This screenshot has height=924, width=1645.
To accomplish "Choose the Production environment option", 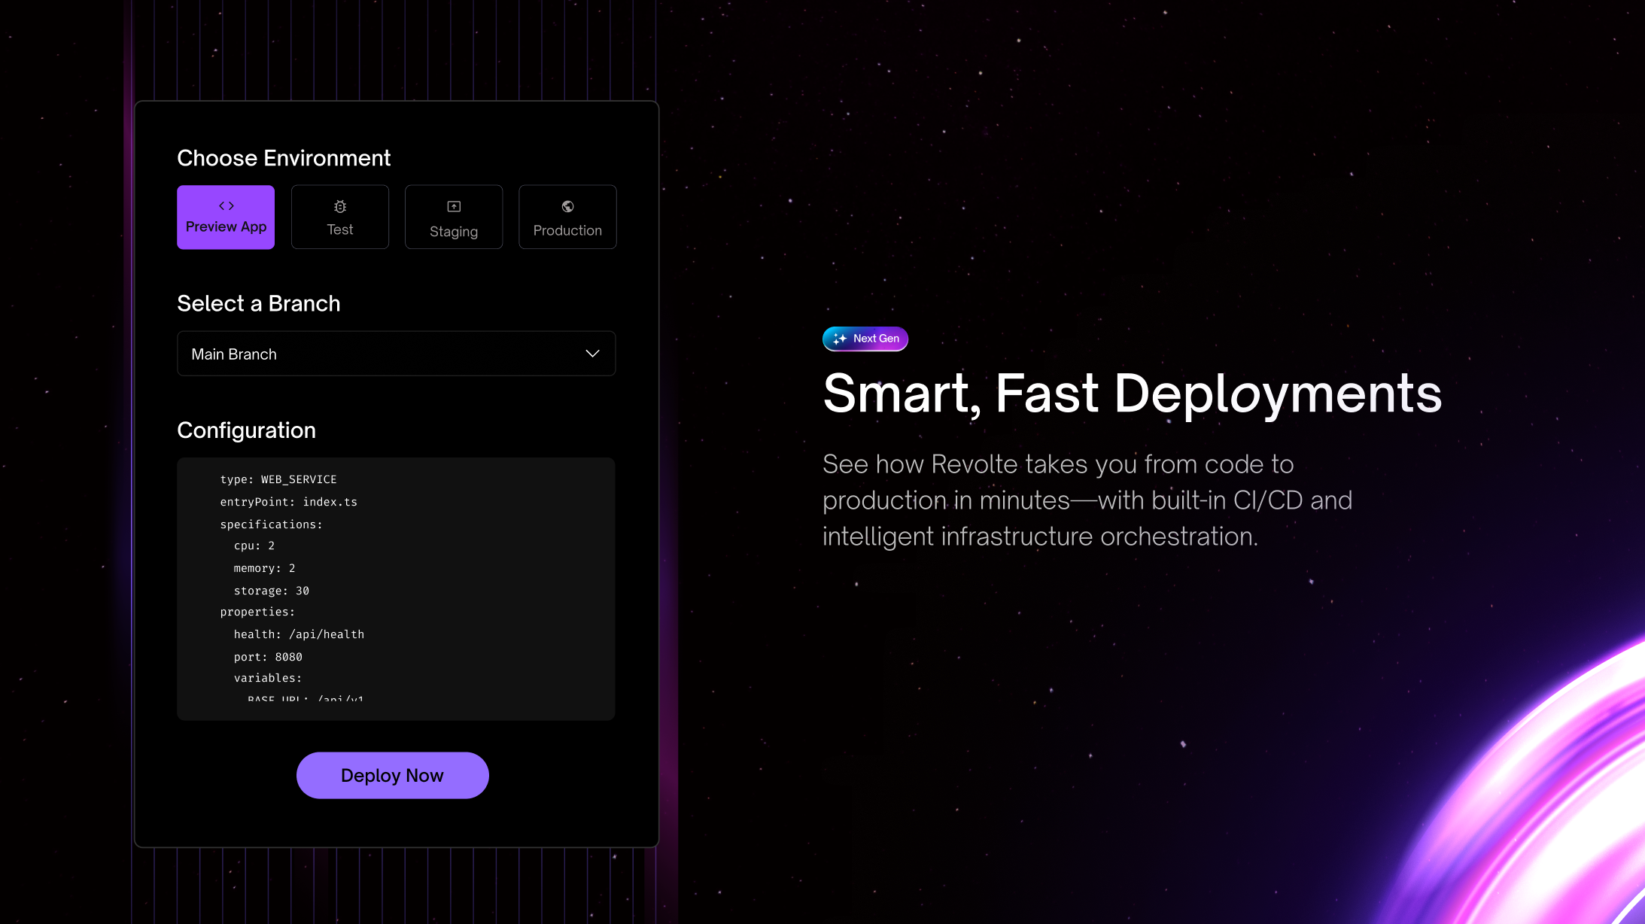I will click(567, 217).
